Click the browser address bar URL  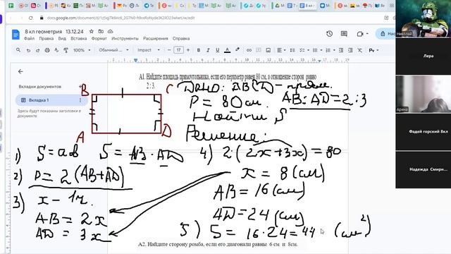point(121,18)
